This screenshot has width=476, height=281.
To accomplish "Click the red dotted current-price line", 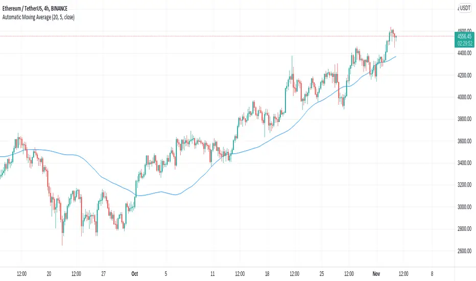I will pyautogui.click(x=204, y=36).
